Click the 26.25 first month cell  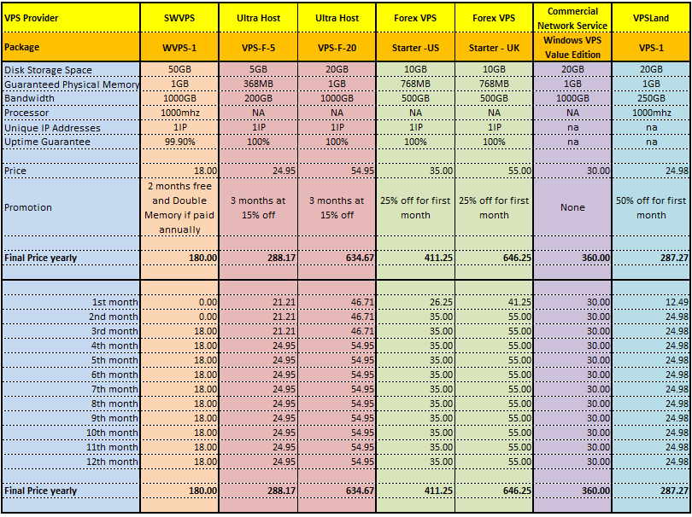click(415, 302)
